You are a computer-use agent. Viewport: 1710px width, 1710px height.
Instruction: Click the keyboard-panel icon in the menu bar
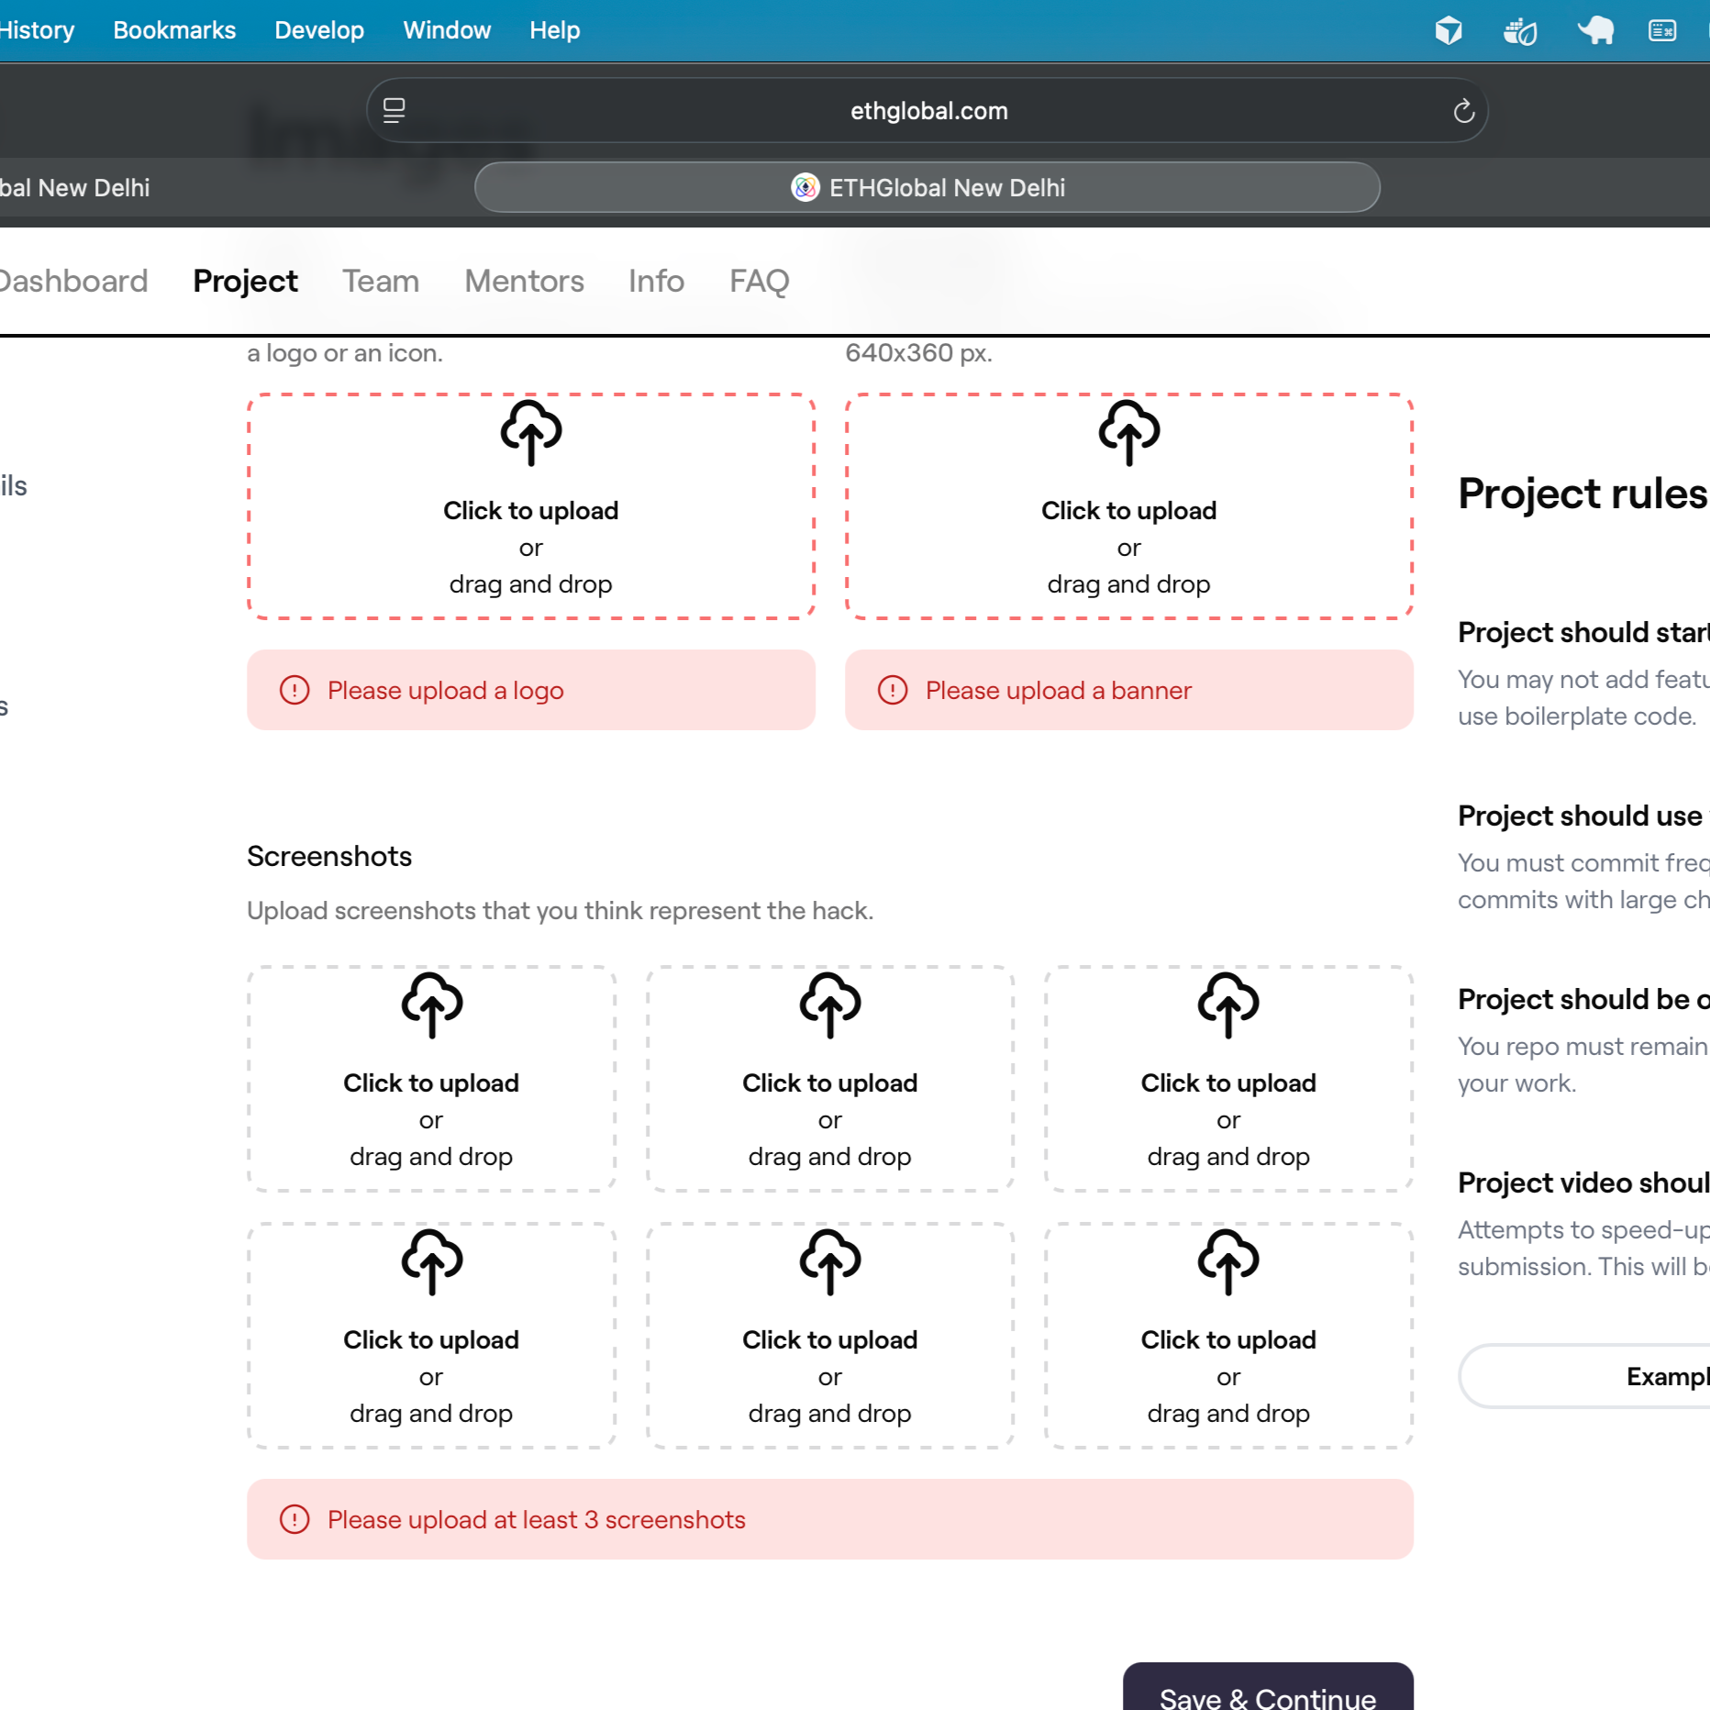1662,30
